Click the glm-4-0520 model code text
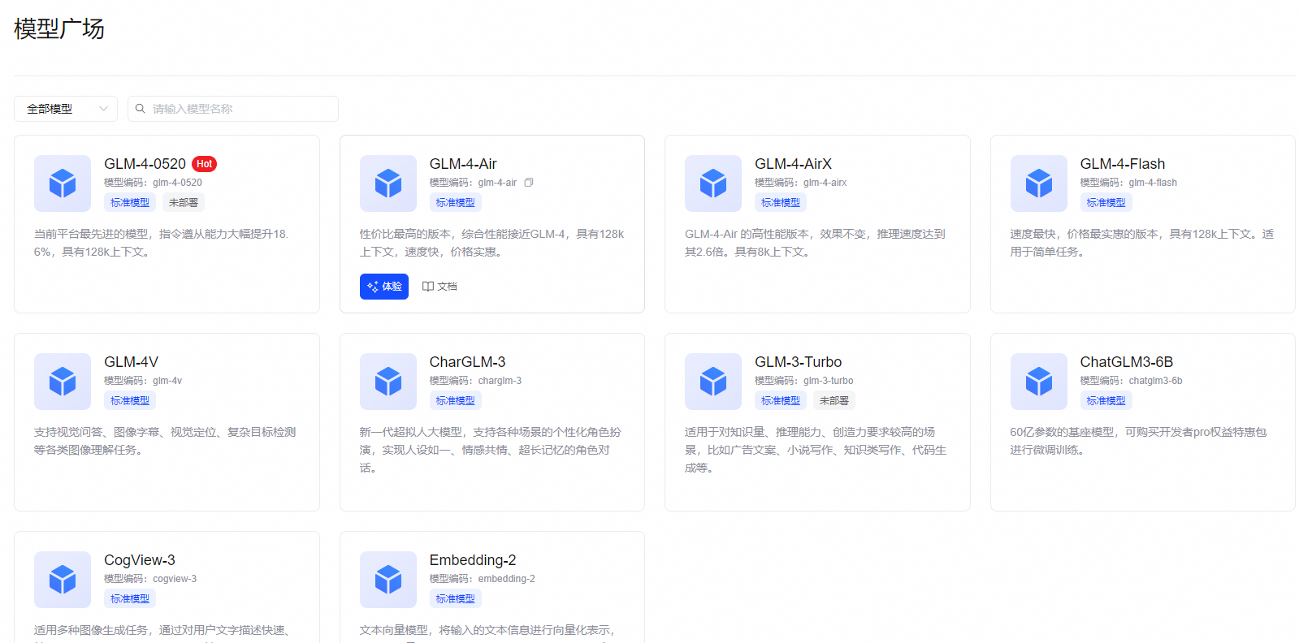This screenshot has width=1299, height=643. (x=177, y=183)
